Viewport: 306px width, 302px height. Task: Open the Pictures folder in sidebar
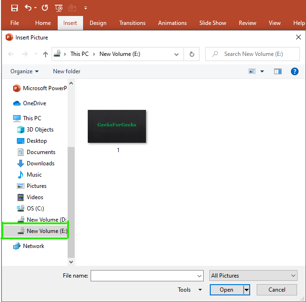click(x=31, y=186)
